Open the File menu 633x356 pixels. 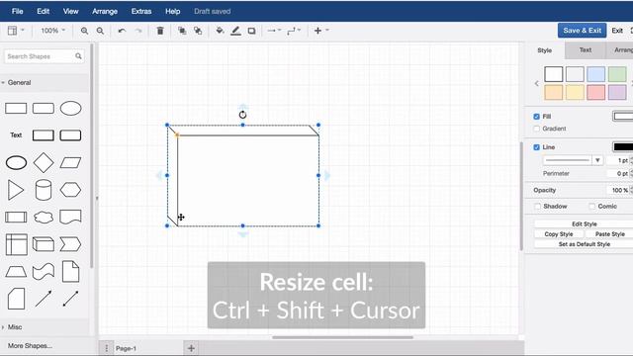pyautogui.click(x=18, y=11)
